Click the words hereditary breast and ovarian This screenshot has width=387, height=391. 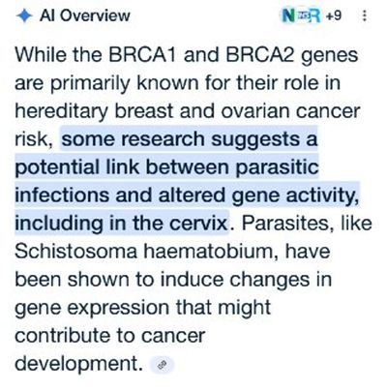pyautogui.click(x=152, y=111)
